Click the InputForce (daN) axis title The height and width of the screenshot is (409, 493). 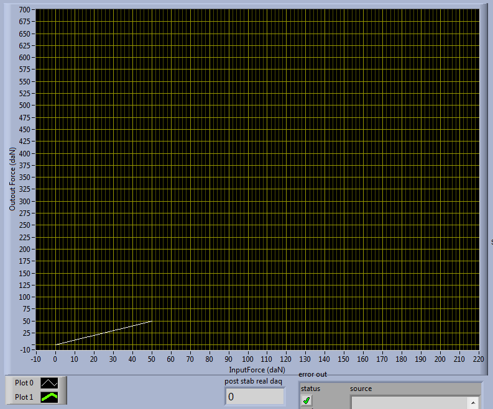pos(257,369)
